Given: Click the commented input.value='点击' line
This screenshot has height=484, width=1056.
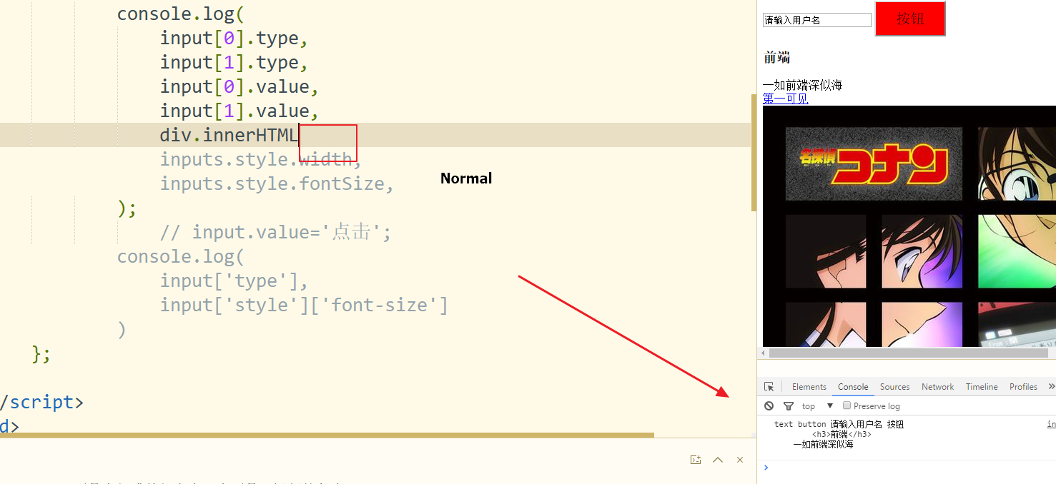Looking at the screenshot, I should pos(275,232).
